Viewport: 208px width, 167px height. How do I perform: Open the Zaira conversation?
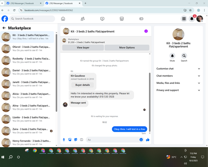click(27, 131)
